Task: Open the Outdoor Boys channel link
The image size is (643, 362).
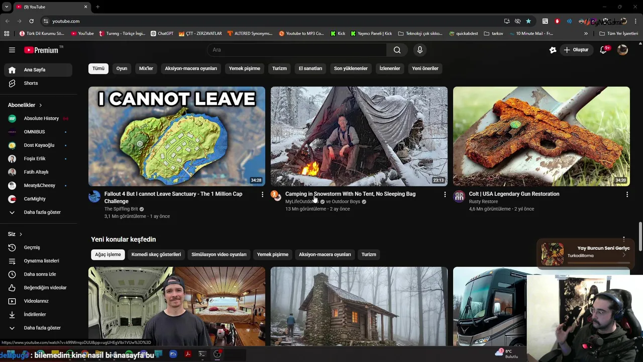Action: click(x=346, y=202)
